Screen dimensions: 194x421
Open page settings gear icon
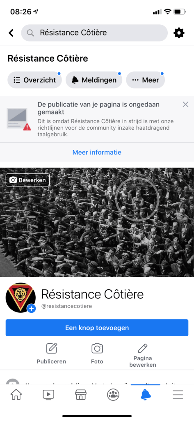(179, 33)
